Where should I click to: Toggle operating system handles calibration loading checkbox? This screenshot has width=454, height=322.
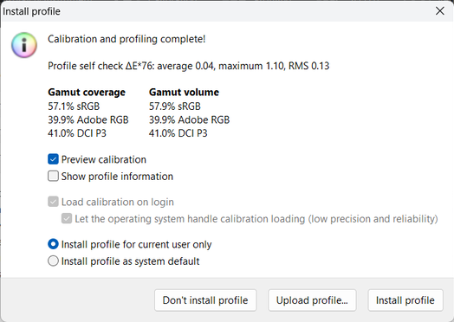67,218
